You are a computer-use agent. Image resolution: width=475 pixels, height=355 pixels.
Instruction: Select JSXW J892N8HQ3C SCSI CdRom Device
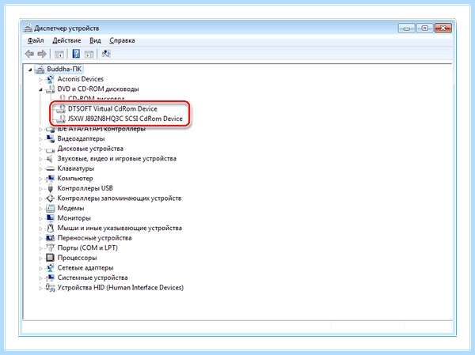pyautogui.click(x=125, y=119)
